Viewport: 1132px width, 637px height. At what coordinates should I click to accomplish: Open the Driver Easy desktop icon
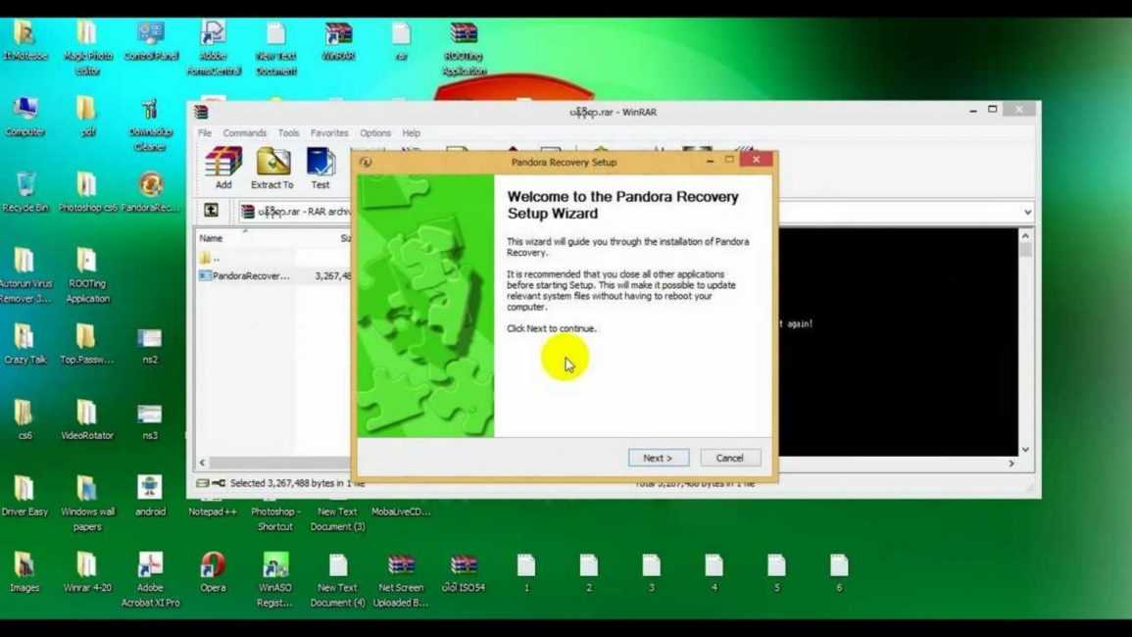coord(25,495)
